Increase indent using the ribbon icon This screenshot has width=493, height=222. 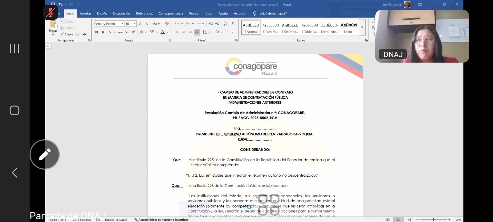217,24
